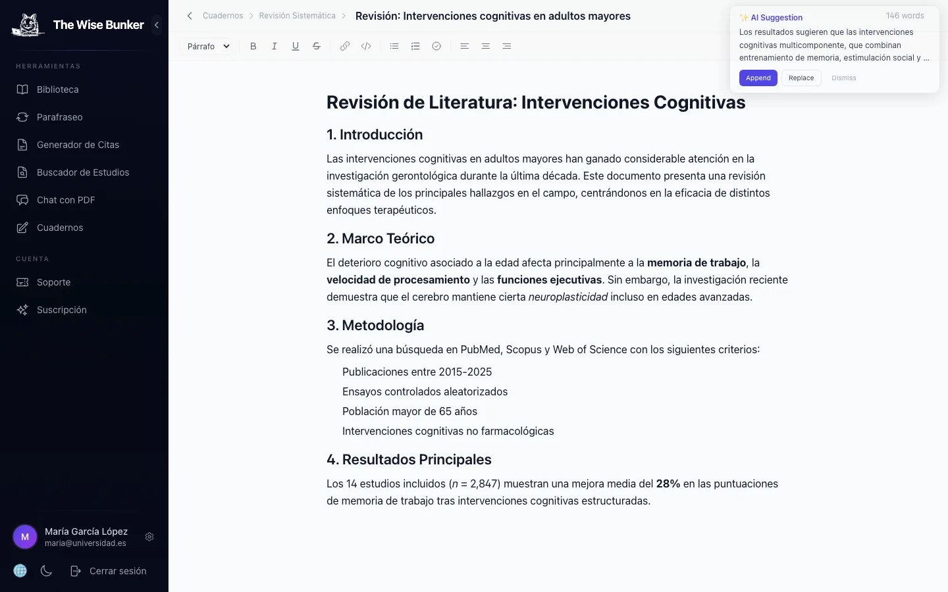
Task: Open the language selector globe
Action: (20, 570)
